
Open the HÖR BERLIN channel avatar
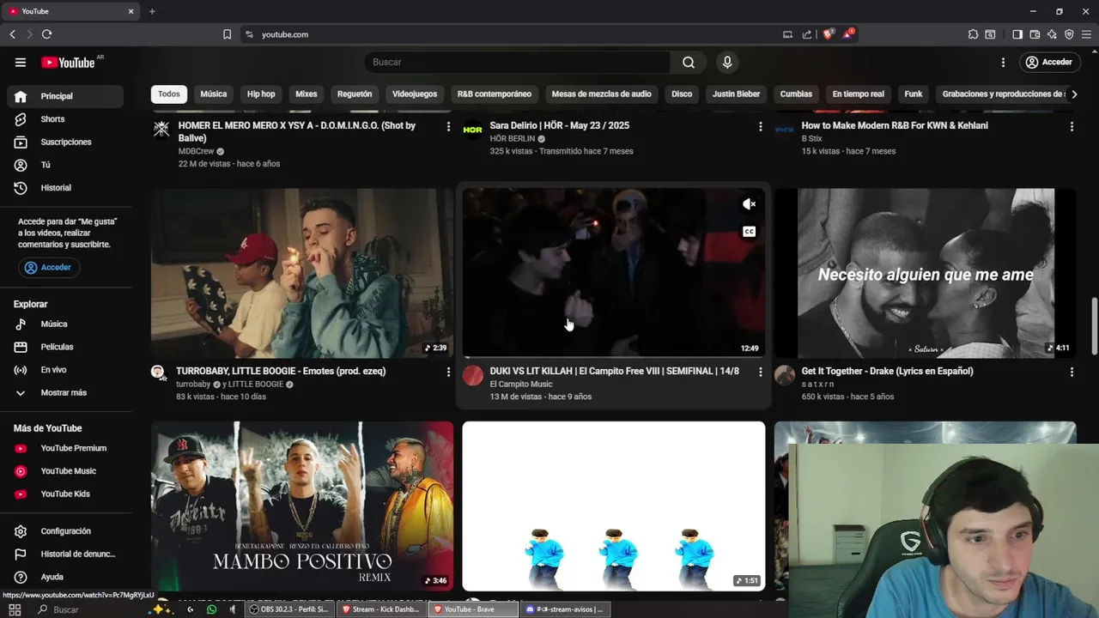click(473, 130)
